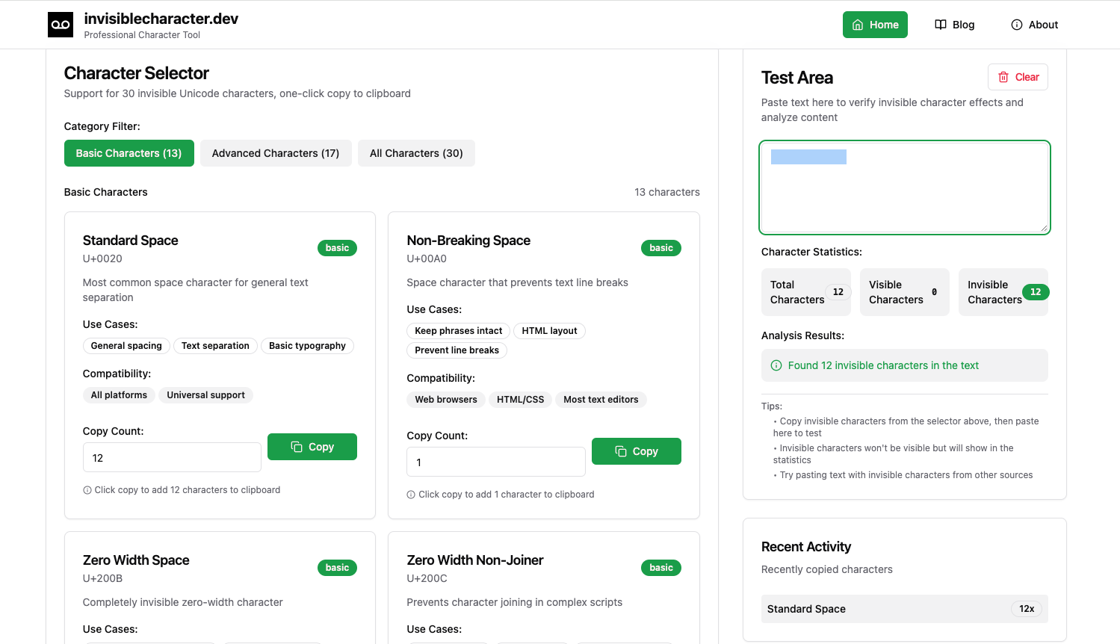Click the house icon in Home button
1120x644 pixels.
[x=858, y=25]
